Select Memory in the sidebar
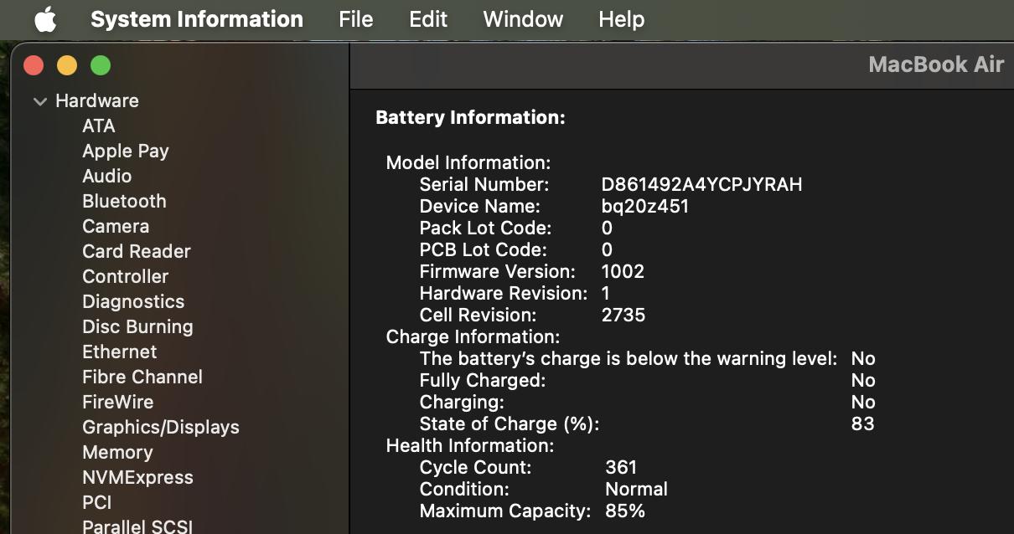 pos(117,452)
